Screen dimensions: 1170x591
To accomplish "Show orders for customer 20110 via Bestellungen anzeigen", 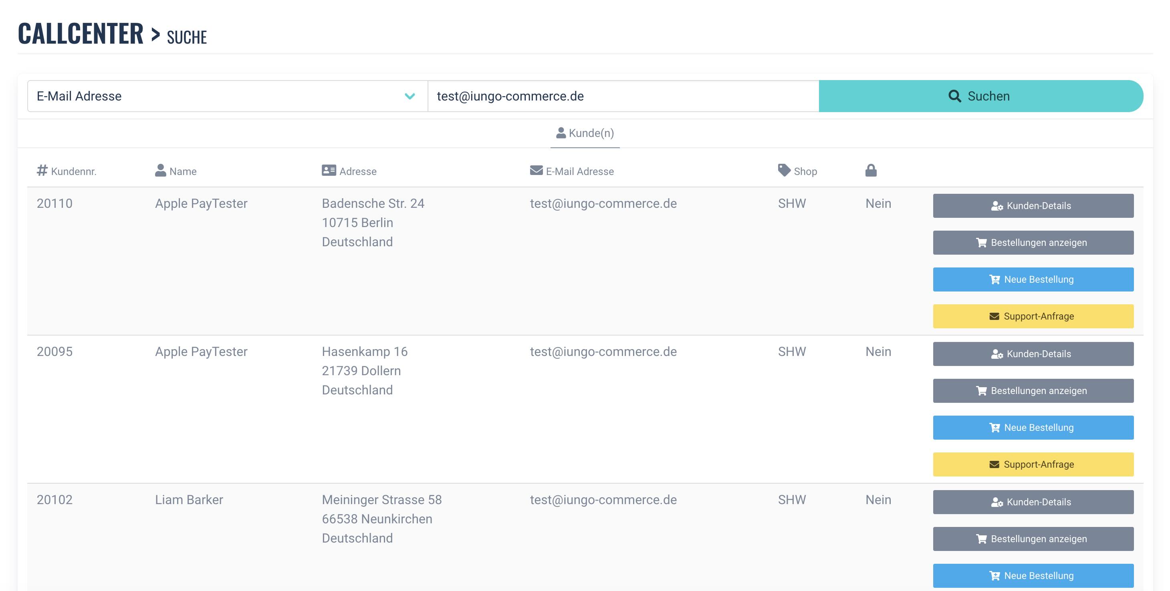I will pos(1033,242).
